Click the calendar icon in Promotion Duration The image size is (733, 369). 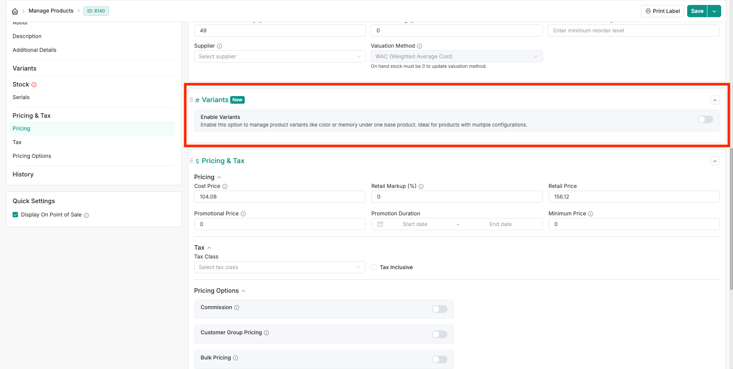point(380,224)
